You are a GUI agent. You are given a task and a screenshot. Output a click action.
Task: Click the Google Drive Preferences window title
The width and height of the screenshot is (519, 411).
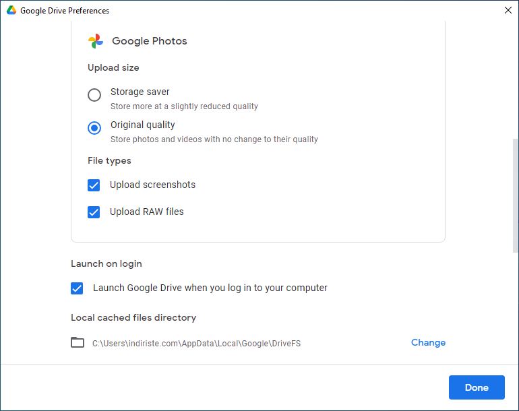click(x=65, y=11)
